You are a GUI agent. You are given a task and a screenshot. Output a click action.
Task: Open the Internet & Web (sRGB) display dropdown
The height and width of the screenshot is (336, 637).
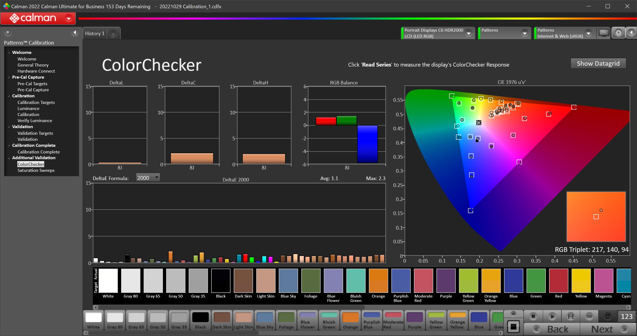pyautogui.click(x=588, y=33)
